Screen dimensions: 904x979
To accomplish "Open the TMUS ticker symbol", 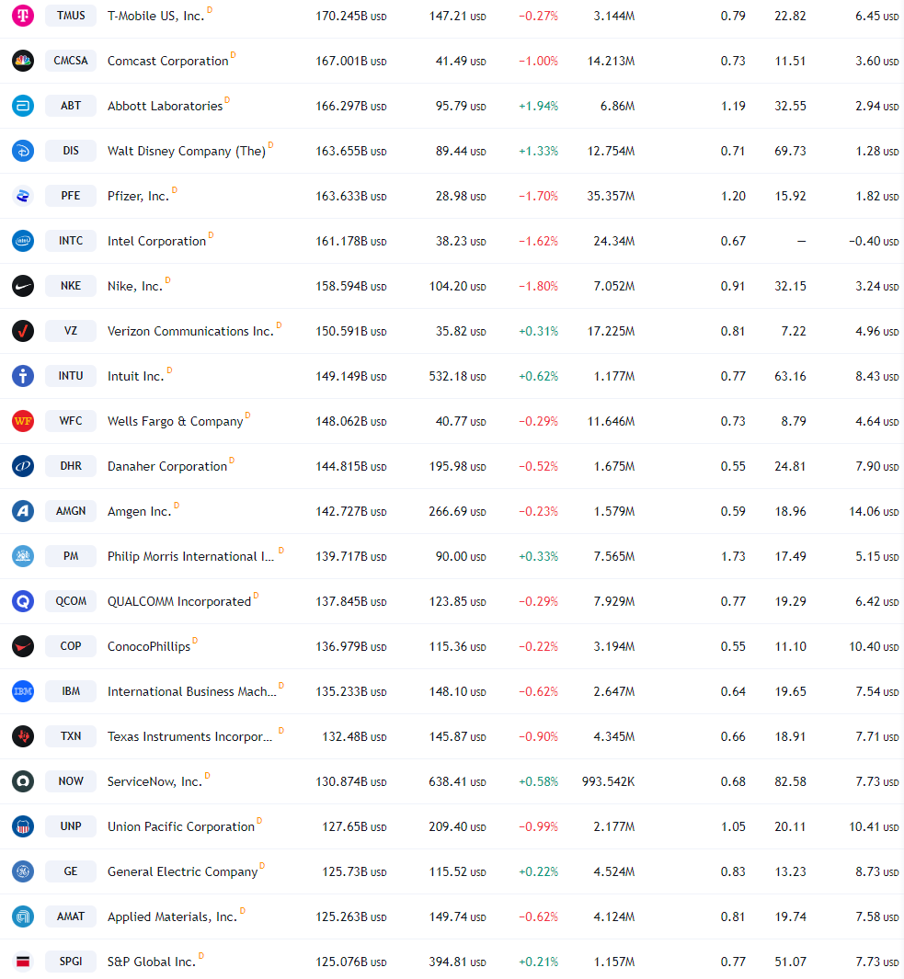I will pyautogui.click(x=71, y=16).
